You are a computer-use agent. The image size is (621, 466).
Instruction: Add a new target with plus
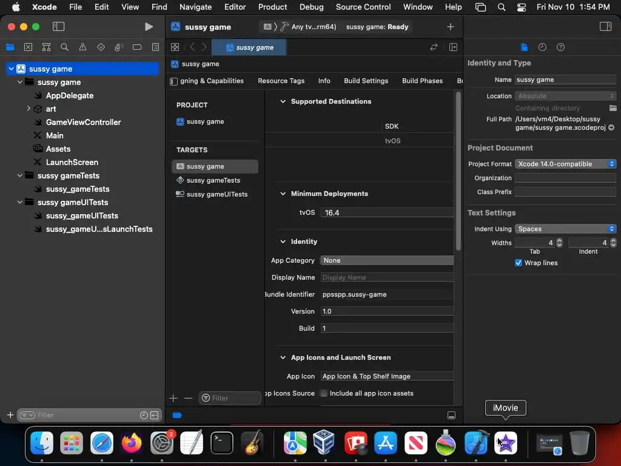point(173,398)
